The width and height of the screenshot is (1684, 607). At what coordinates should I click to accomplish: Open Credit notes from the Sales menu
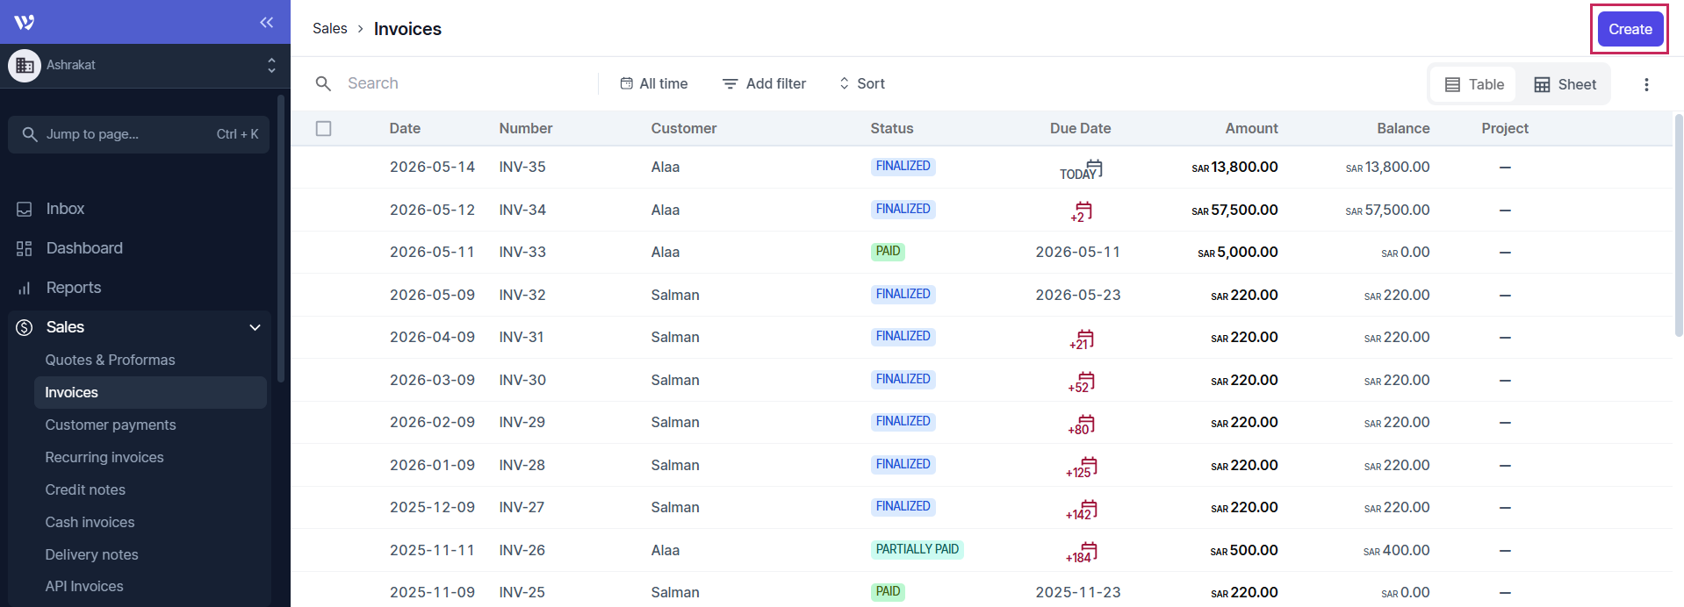(x=85, y=489)
